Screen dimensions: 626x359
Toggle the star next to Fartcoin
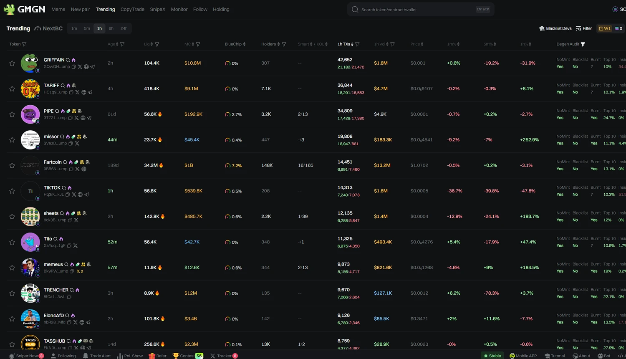click(x=12, y=166)
